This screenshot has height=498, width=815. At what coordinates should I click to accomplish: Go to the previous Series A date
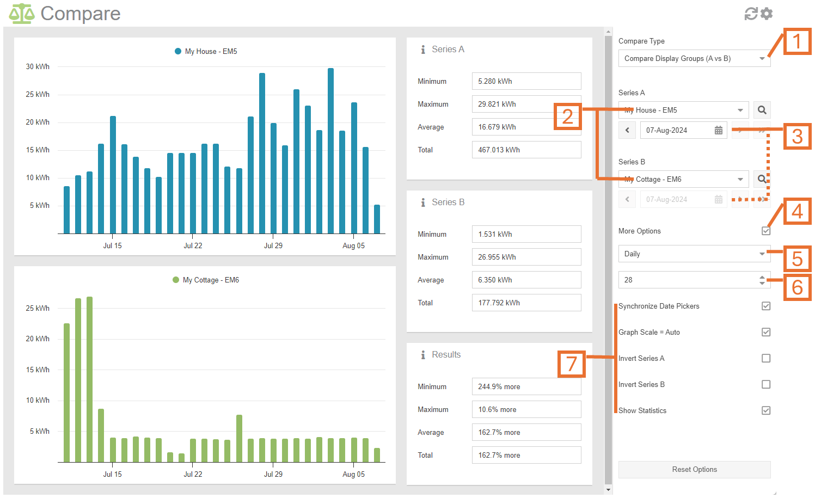pos(627,130)
